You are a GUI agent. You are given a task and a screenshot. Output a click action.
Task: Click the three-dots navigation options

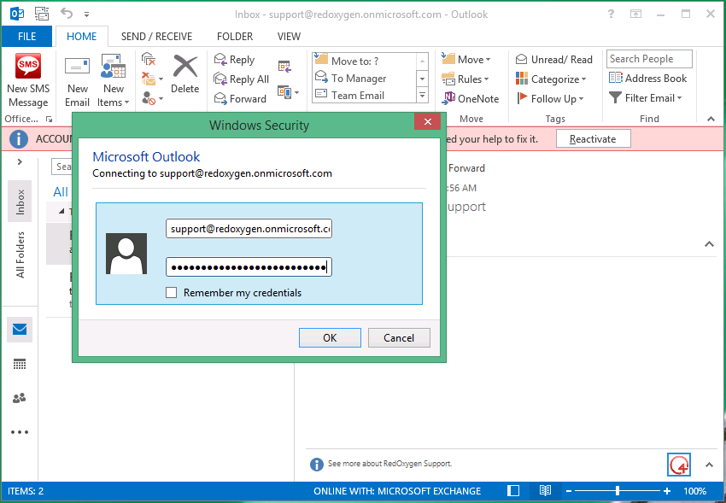point(20,432)
